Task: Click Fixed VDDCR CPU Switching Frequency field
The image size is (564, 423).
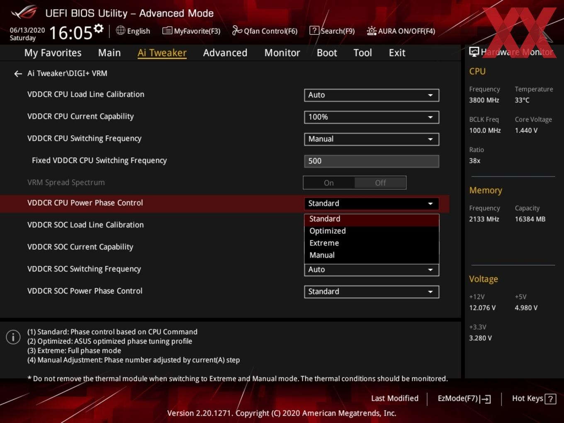Action: 372,161
